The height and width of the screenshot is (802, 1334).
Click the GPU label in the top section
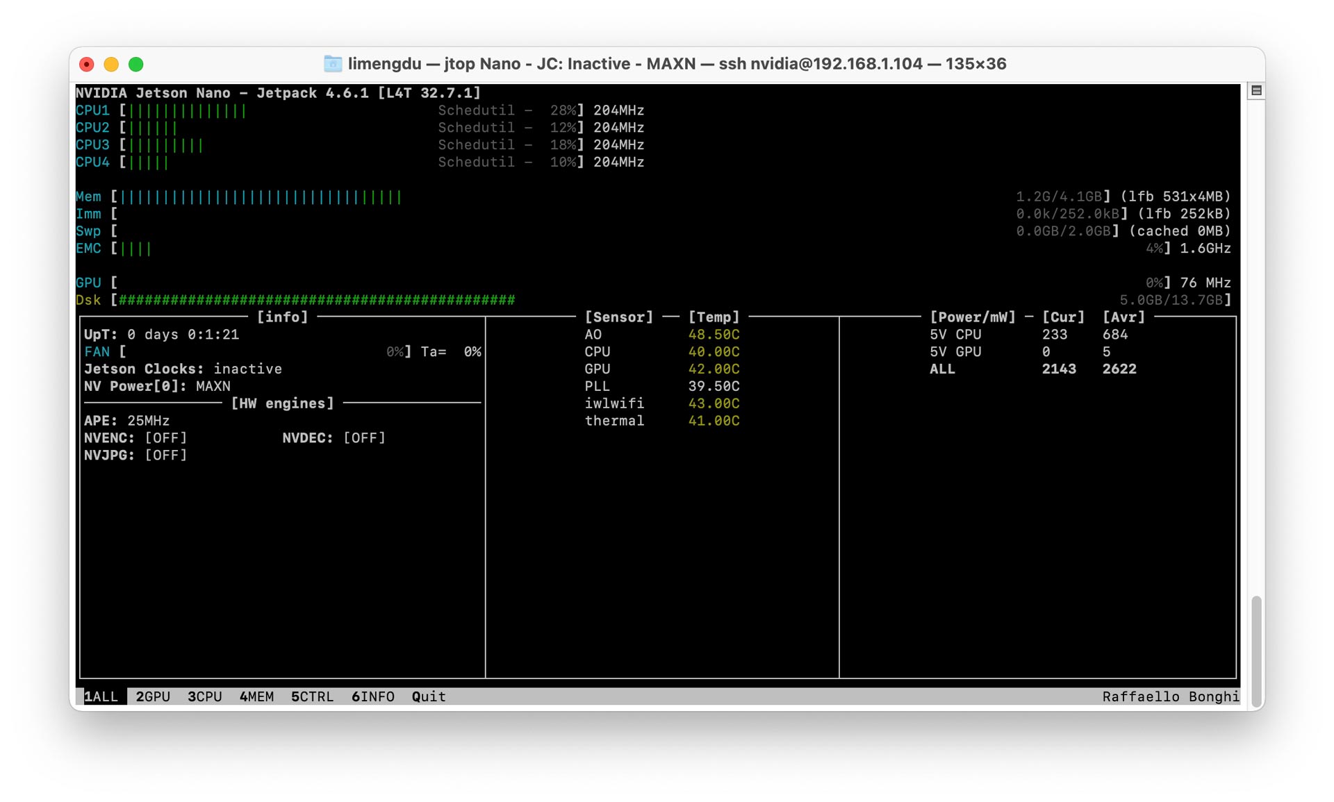click(88, 283)
